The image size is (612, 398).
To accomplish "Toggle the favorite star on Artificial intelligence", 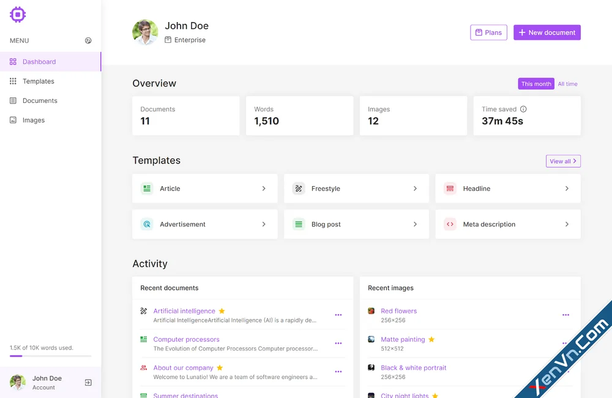I will tap(222, 310).
